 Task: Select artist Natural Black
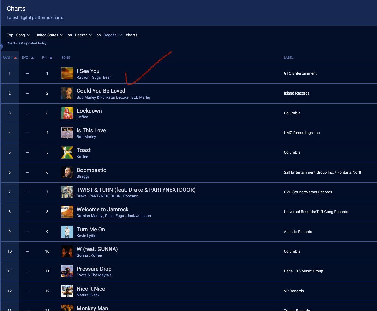click(88, 295)
